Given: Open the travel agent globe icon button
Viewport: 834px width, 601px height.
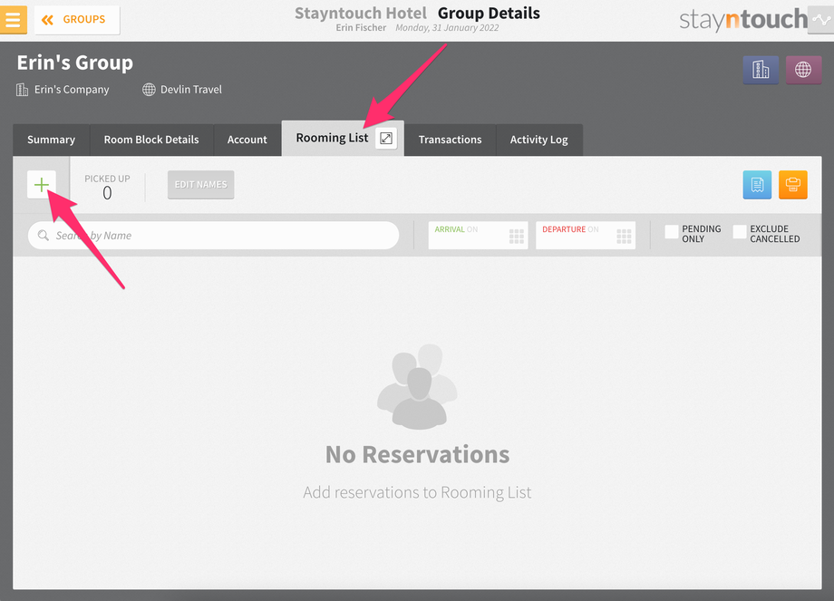Looking at the screenshot, I should (x=803, y=70).
